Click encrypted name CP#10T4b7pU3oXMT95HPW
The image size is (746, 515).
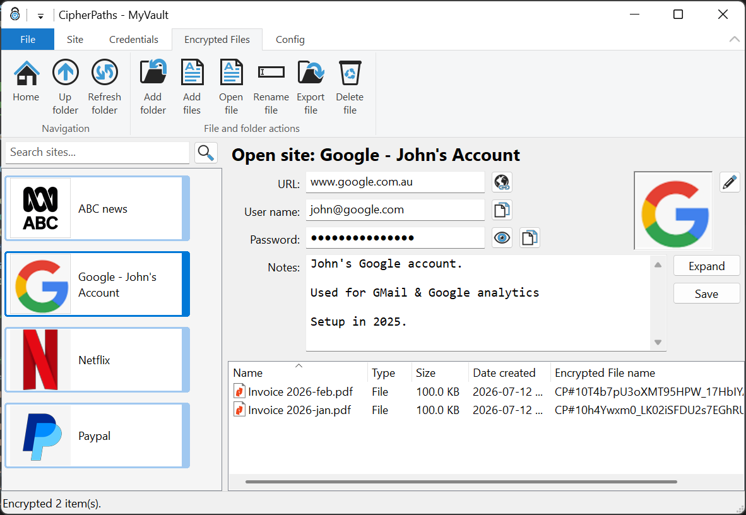click(x=649, y=392)
